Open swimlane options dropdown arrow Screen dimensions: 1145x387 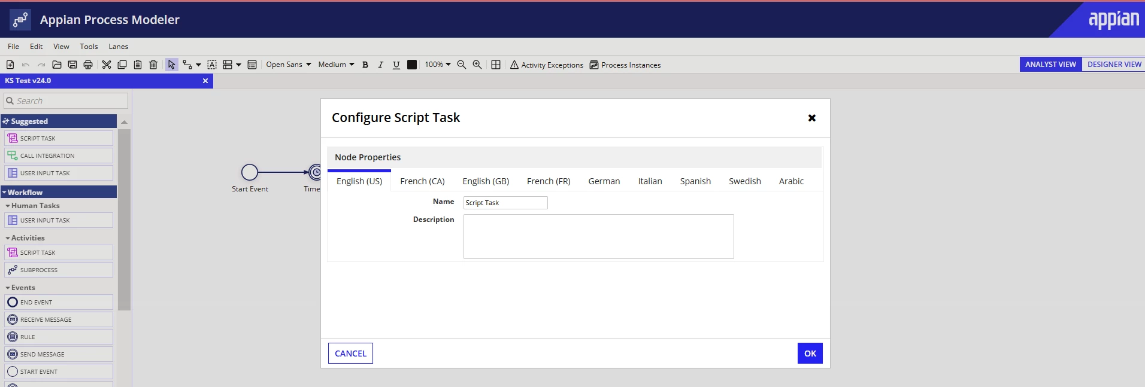point(238,65)
